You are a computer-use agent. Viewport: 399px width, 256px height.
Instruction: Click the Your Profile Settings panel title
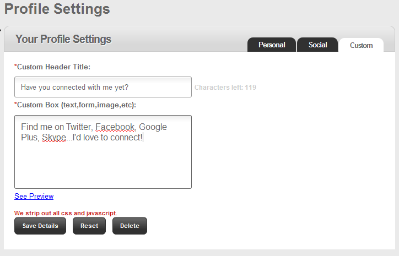63,39
